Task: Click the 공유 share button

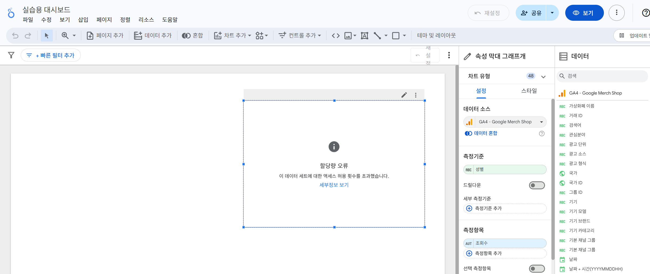Action: point(531,13)
